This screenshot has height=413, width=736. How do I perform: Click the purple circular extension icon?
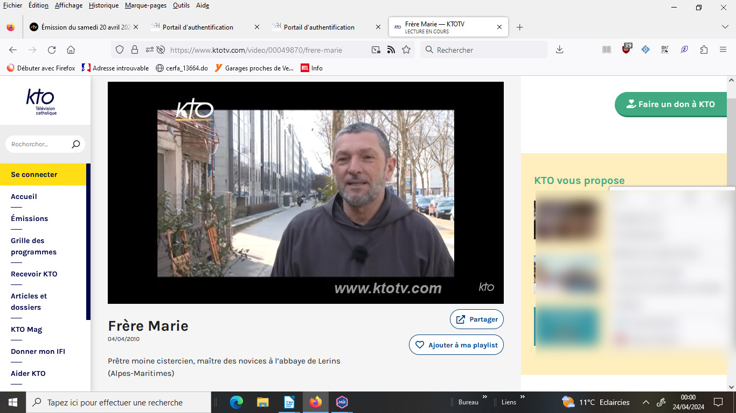[x=684, y=49]
